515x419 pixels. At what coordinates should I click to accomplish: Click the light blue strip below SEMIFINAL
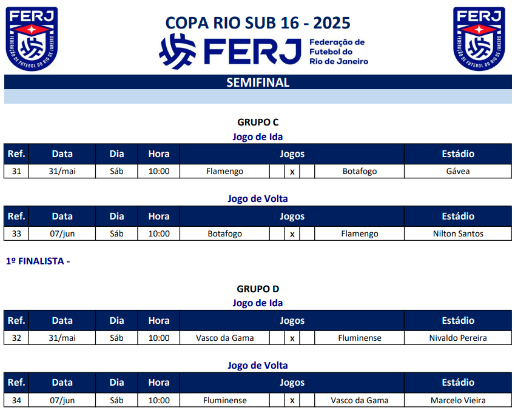[258, 97]
